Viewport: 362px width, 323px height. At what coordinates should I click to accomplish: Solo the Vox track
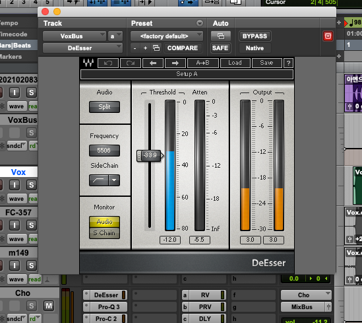click(x=32, y=185)
